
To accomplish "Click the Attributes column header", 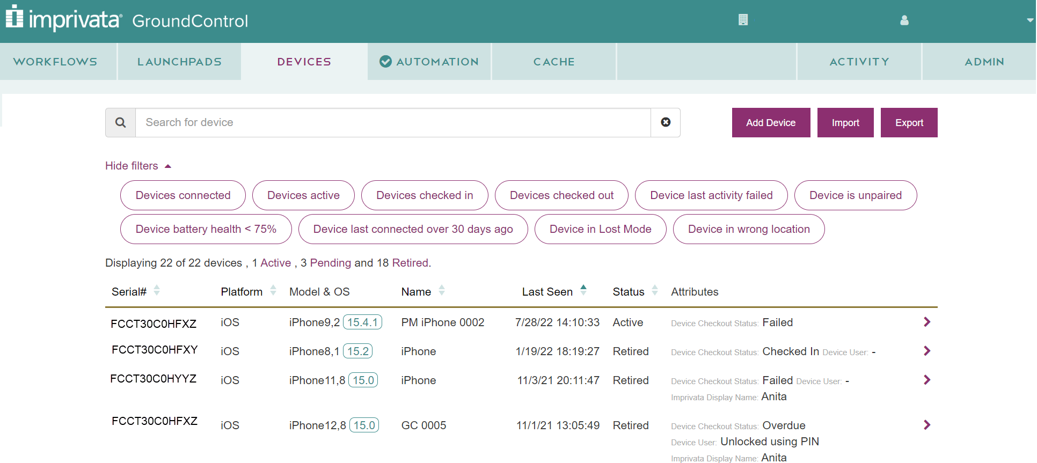I will coord(695,292).
